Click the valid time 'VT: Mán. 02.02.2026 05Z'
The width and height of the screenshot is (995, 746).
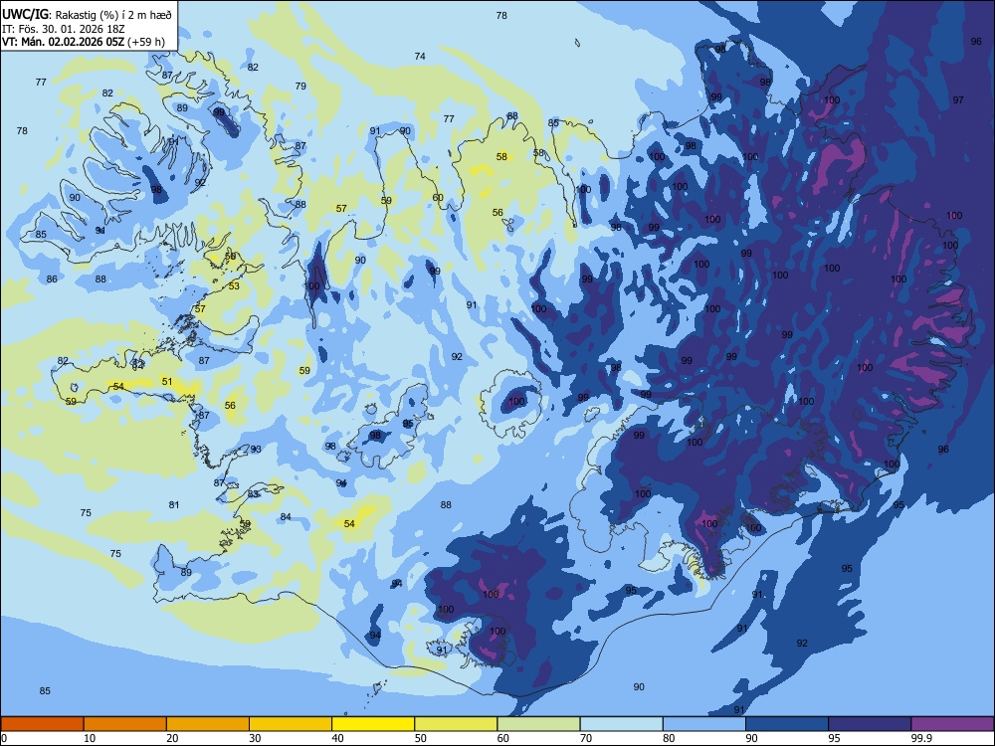pyautogui.click(x=64, y=42)
